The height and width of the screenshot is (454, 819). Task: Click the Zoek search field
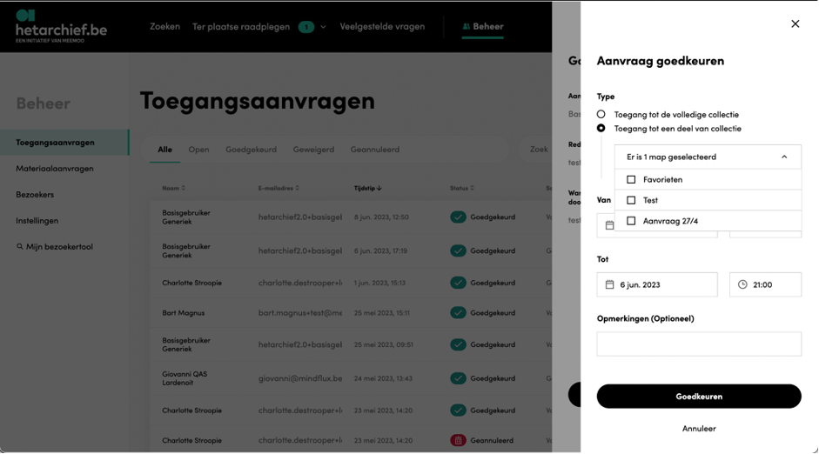coord(536,150)
